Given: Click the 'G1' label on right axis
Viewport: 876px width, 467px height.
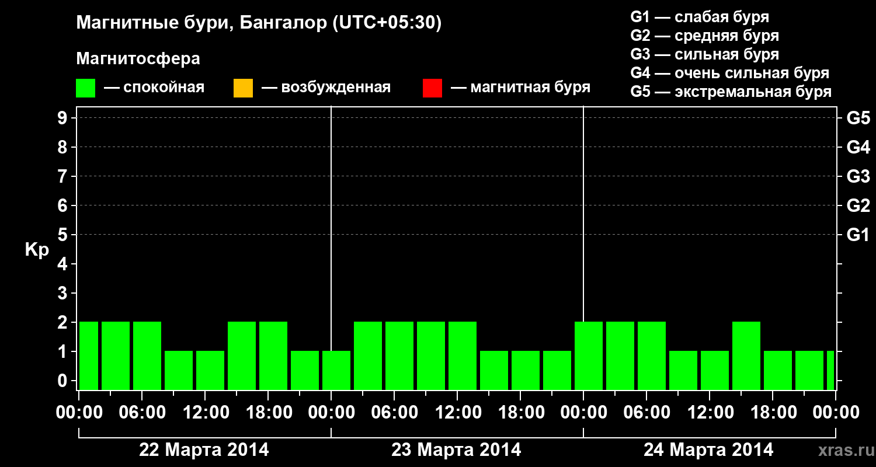Looking at the screenshot, I should click(858, 235).
